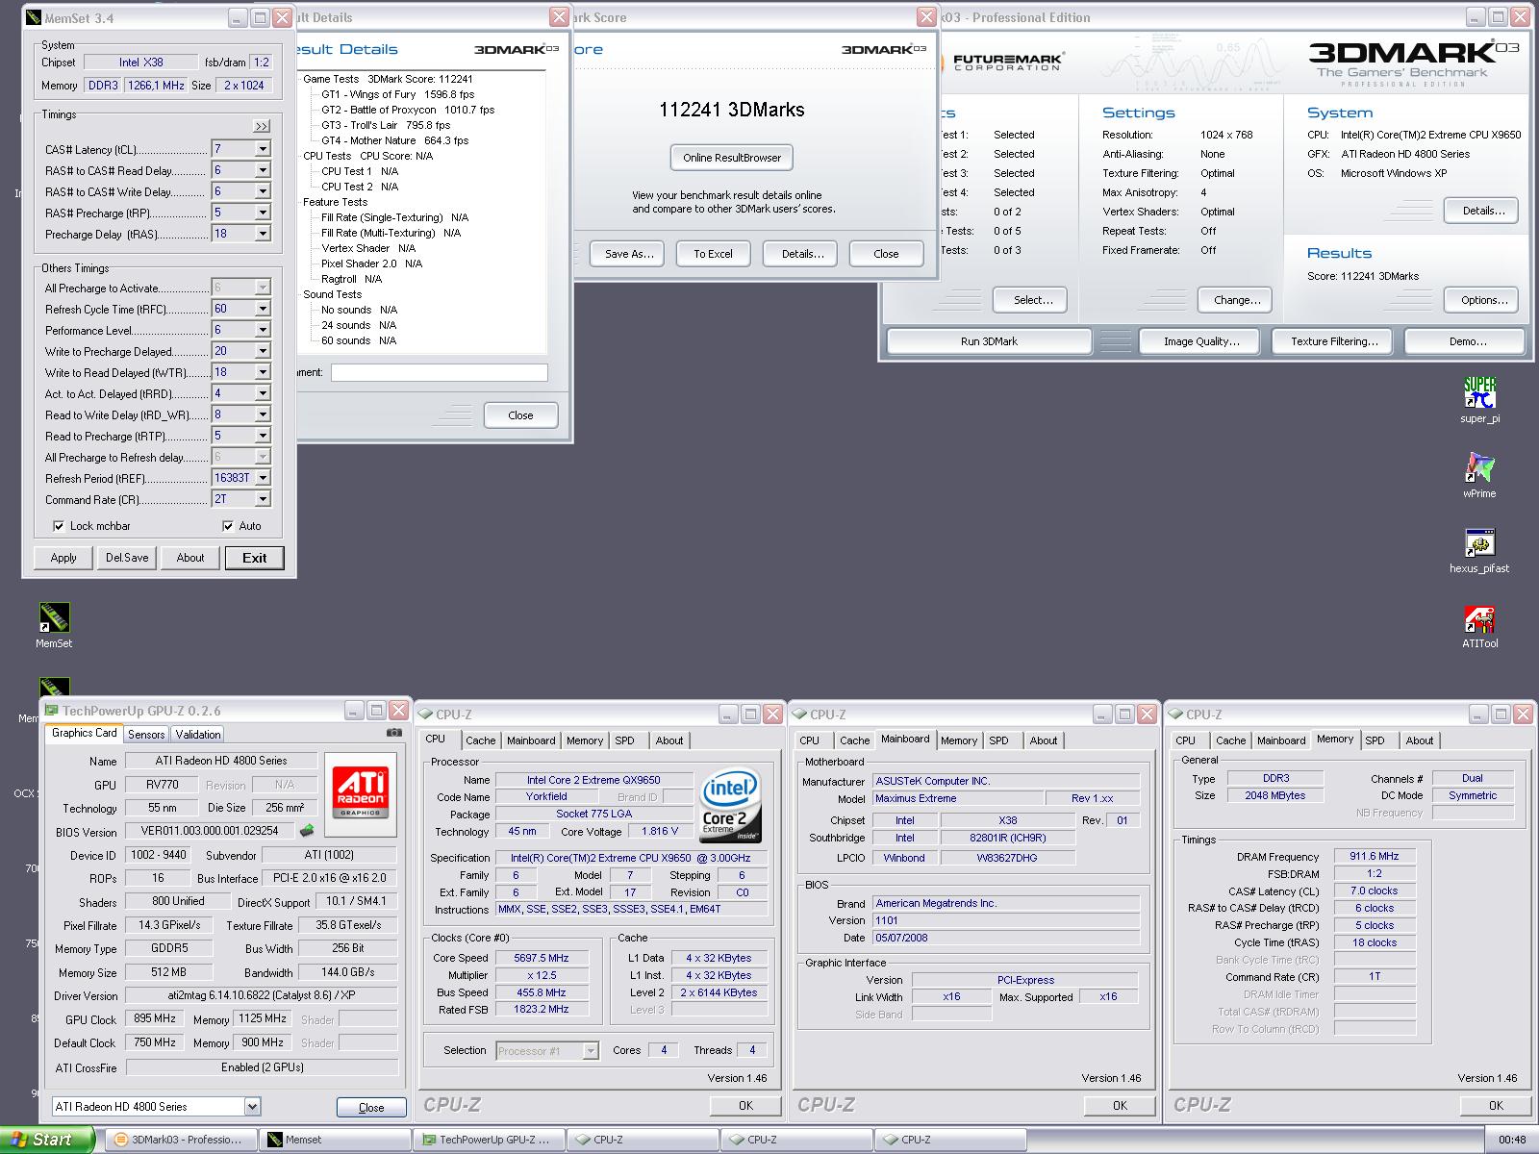Click the comment text field in Result Details
Screen dimensions: 1539x1154
click(439, 372)
